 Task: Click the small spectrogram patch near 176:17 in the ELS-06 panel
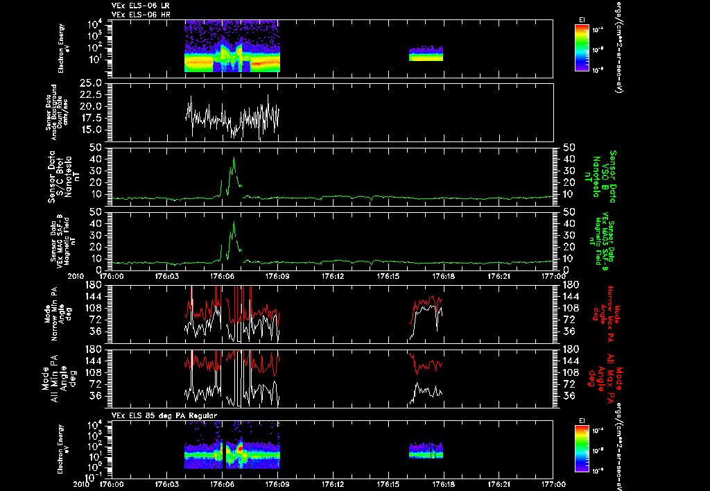[x=426, y=54]
